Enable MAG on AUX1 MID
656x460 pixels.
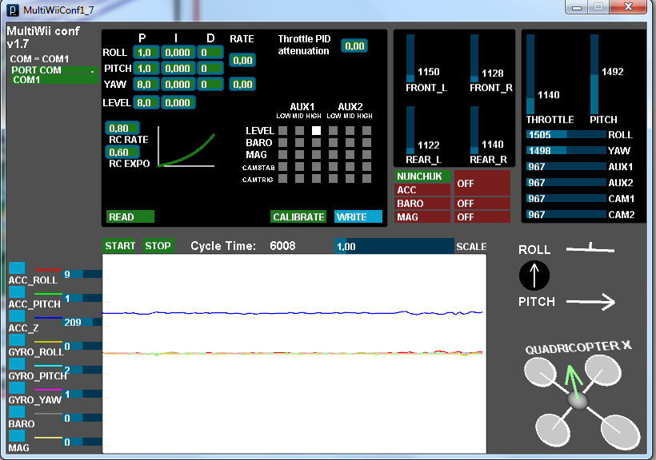point(299,155)
